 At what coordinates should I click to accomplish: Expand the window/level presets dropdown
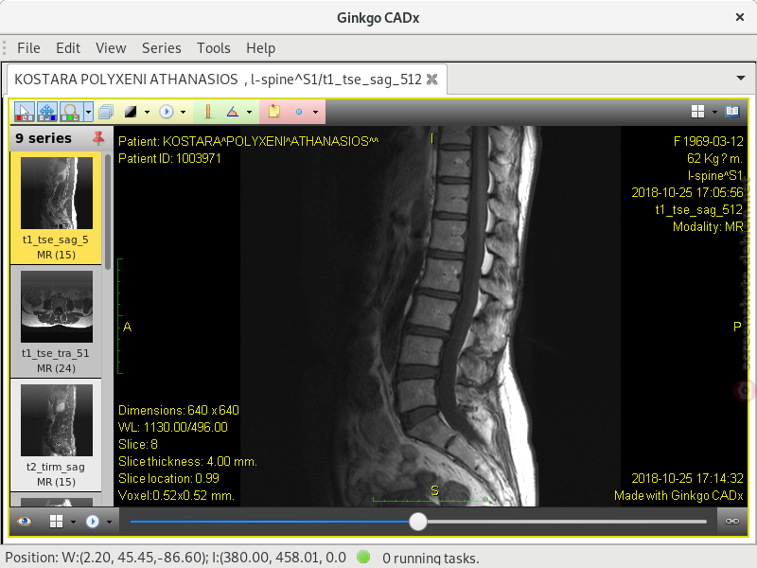147,112
